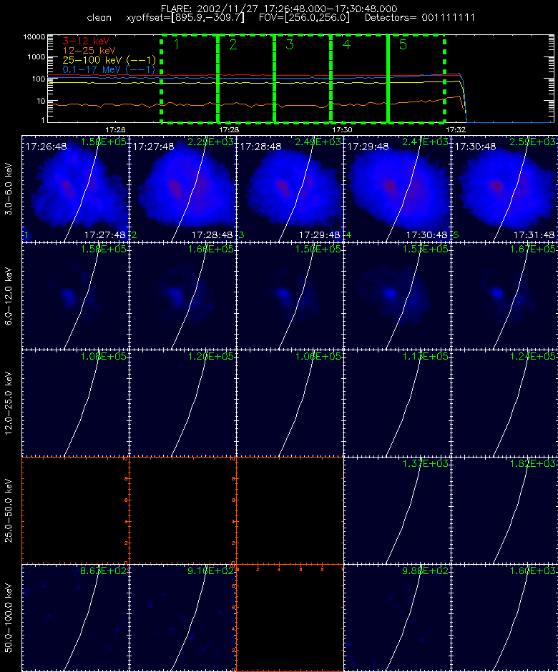Screen dimensions: 558x672
Task: Select interval number 1 in light curve
Action: click(176, 44)
